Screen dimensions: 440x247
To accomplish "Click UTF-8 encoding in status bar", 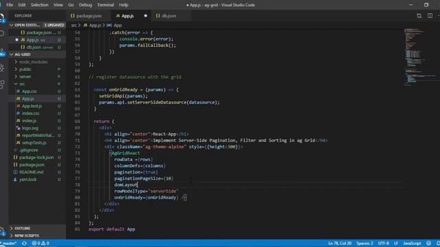I will click(384, 243).
